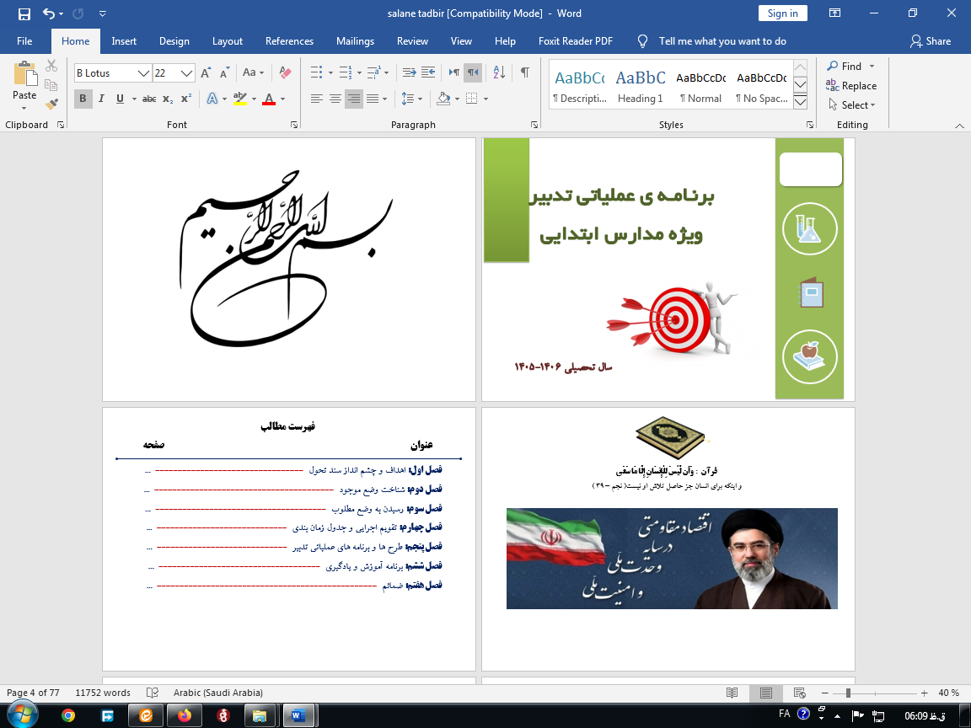The width and height of the screenshot is (971, 728).
Task: Set right-to-left text direction
Action: [473, 73]
